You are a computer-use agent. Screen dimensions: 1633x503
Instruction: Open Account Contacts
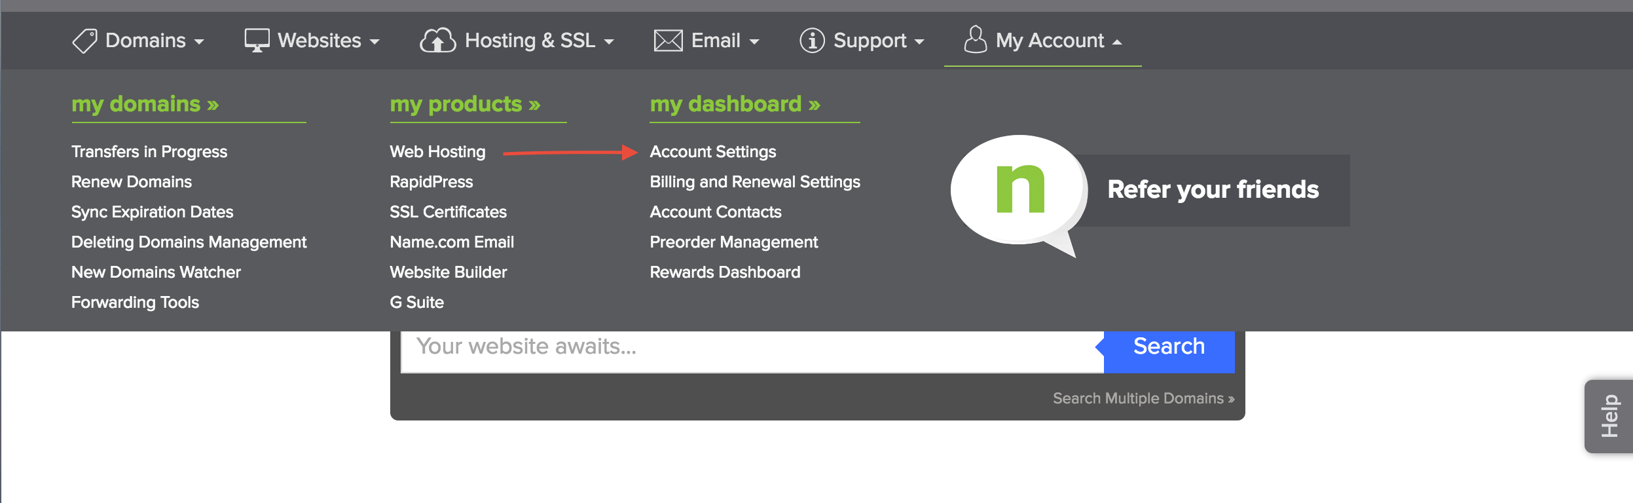[716, 212]
